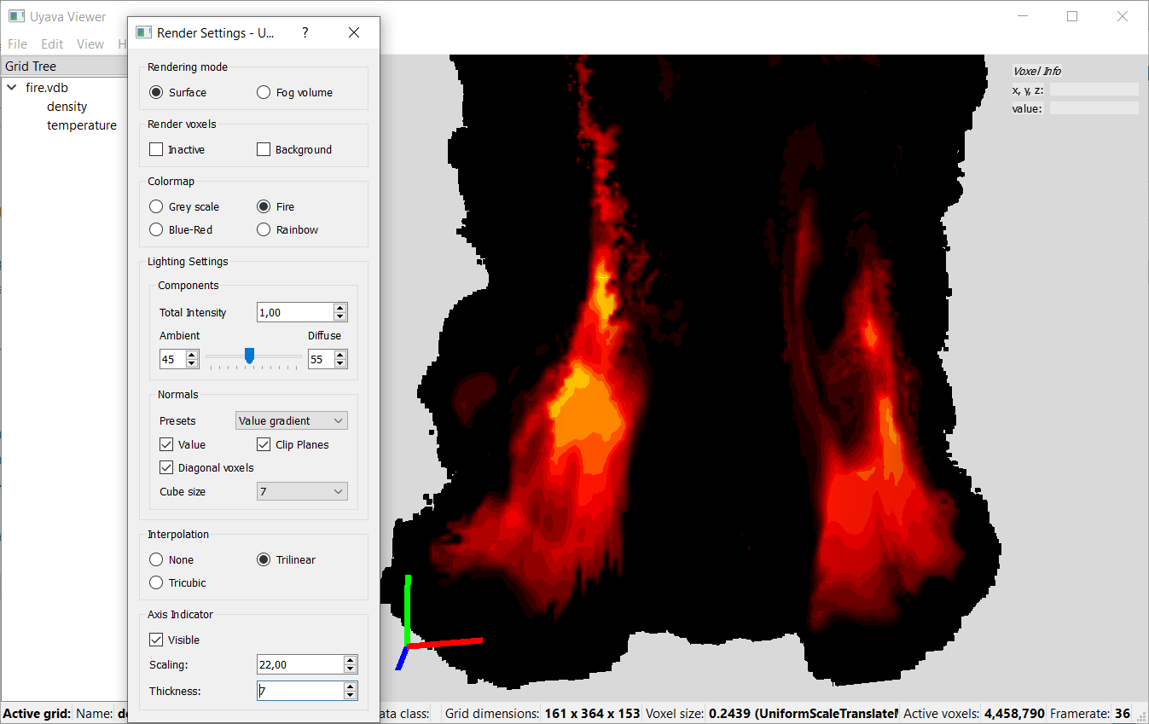
Task: Open the View menu
Action: (90, 44)
